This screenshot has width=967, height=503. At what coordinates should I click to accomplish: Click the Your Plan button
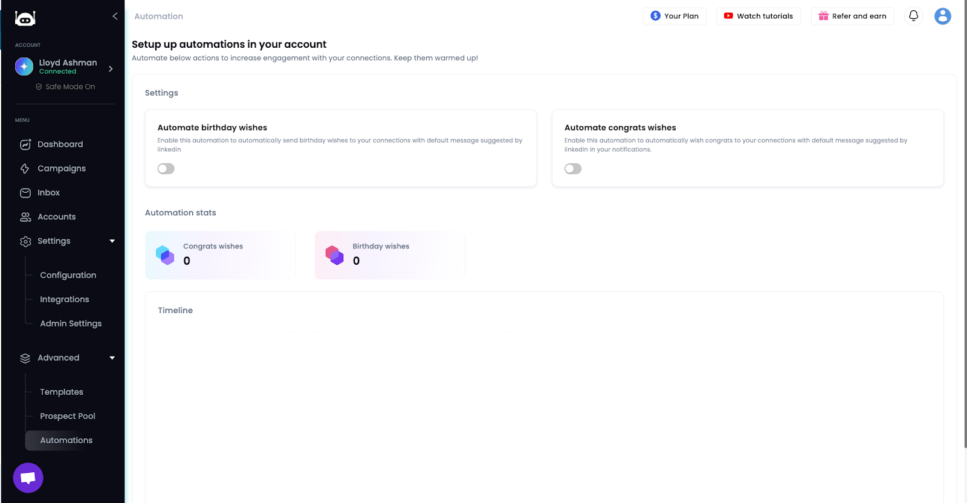point(674,16)
